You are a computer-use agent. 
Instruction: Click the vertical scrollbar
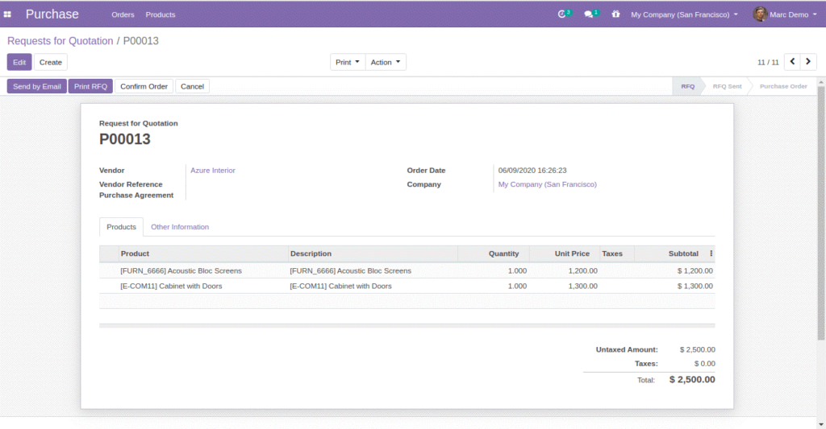tap(821, 213)
